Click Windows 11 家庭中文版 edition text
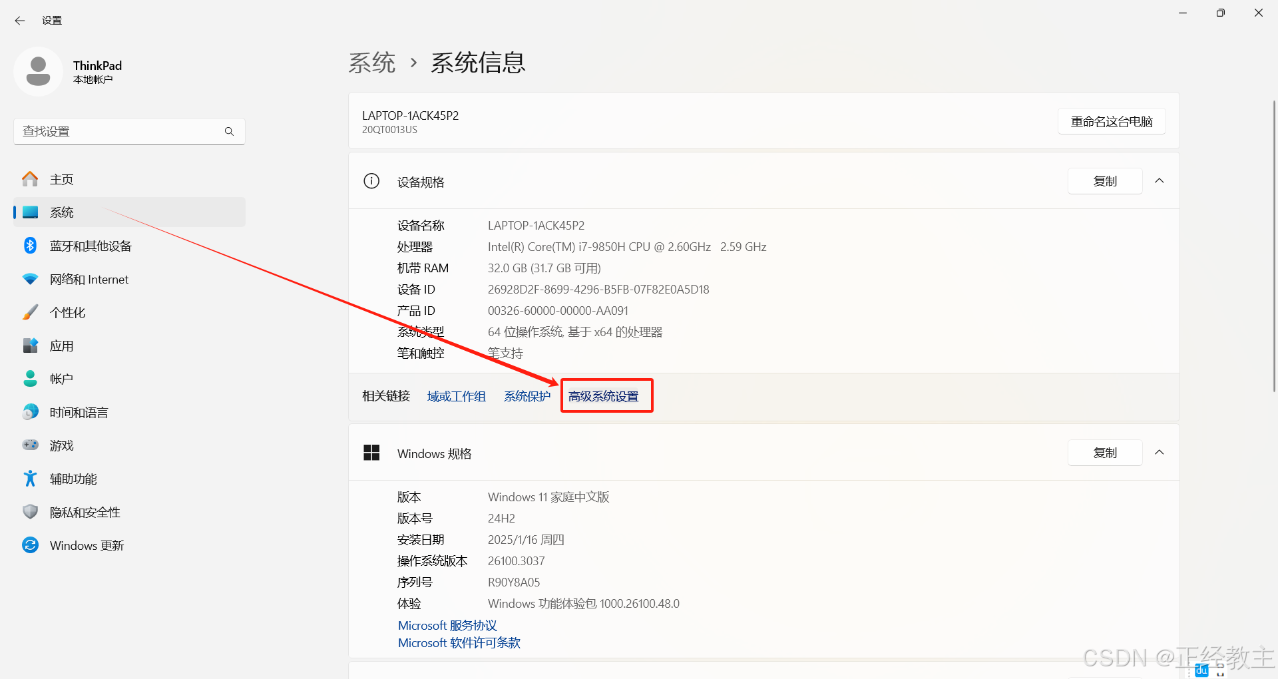The image size is (1278, 679). [548, 497]
